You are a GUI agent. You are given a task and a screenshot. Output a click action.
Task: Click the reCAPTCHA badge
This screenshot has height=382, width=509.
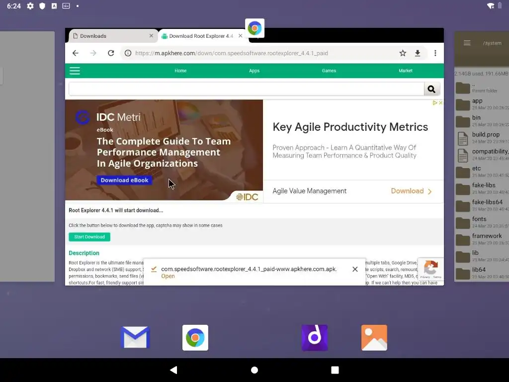(431, 269)
